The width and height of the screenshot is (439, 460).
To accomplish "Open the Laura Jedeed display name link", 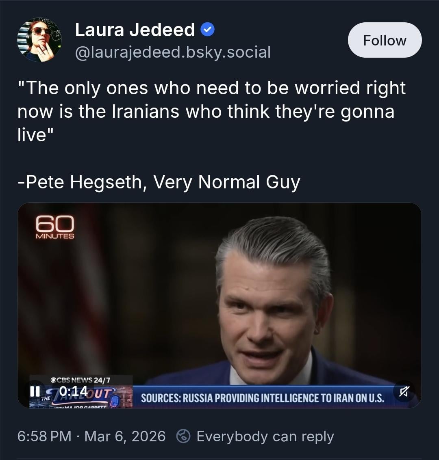I will pos(135,30).
